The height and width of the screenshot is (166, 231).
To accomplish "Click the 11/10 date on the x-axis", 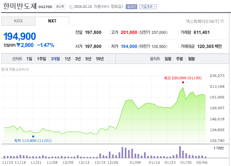I will [7, 162].
